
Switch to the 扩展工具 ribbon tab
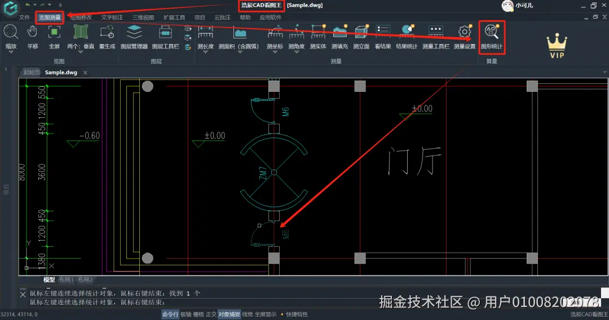coord(174,17)
